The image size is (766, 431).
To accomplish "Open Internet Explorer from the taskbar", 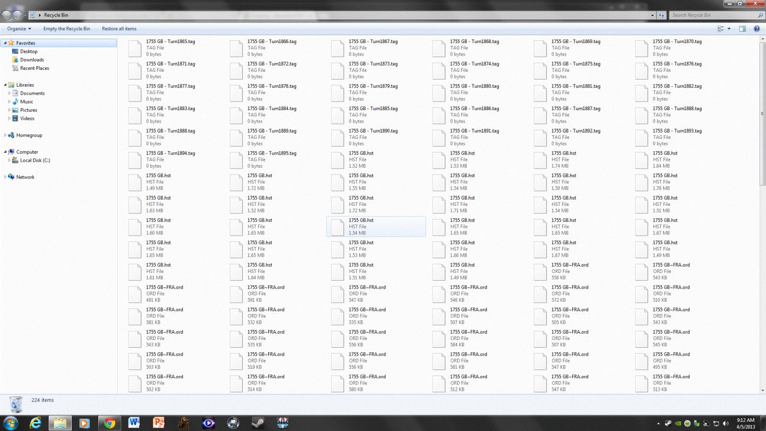I will (x=35, y=423).
